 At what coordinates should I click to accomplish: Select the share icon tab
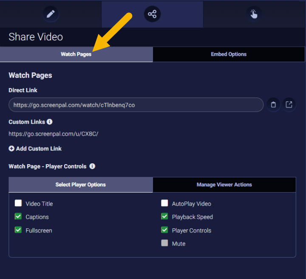tap(152, 14)
